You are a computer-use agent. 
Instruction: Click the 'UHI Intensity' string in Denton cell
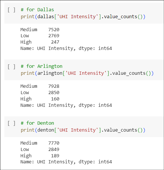[x=78, y=130]
